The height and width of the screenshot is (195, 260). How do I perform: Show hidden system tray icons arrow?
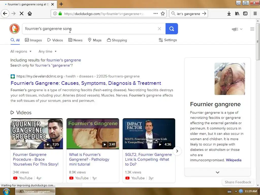tap(236, 191)
